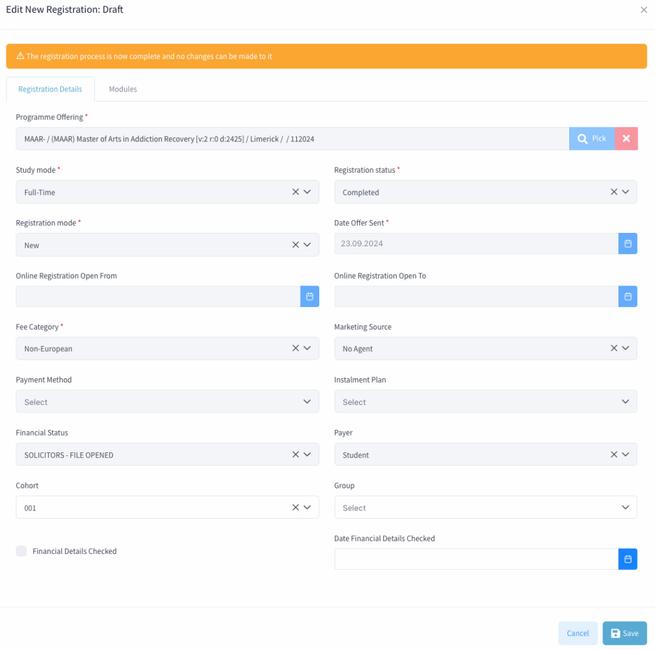Viewport: 655px width, 650px height.
Task: Cancel editing the registration
Action: tap(578, 633)
